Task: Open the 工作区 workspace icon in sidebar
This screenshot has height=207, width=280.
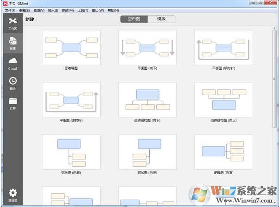Action: tap(13, 22)
